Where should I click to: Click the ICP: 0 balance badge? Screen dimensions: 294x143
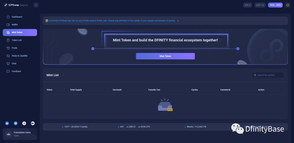point(247,5)
